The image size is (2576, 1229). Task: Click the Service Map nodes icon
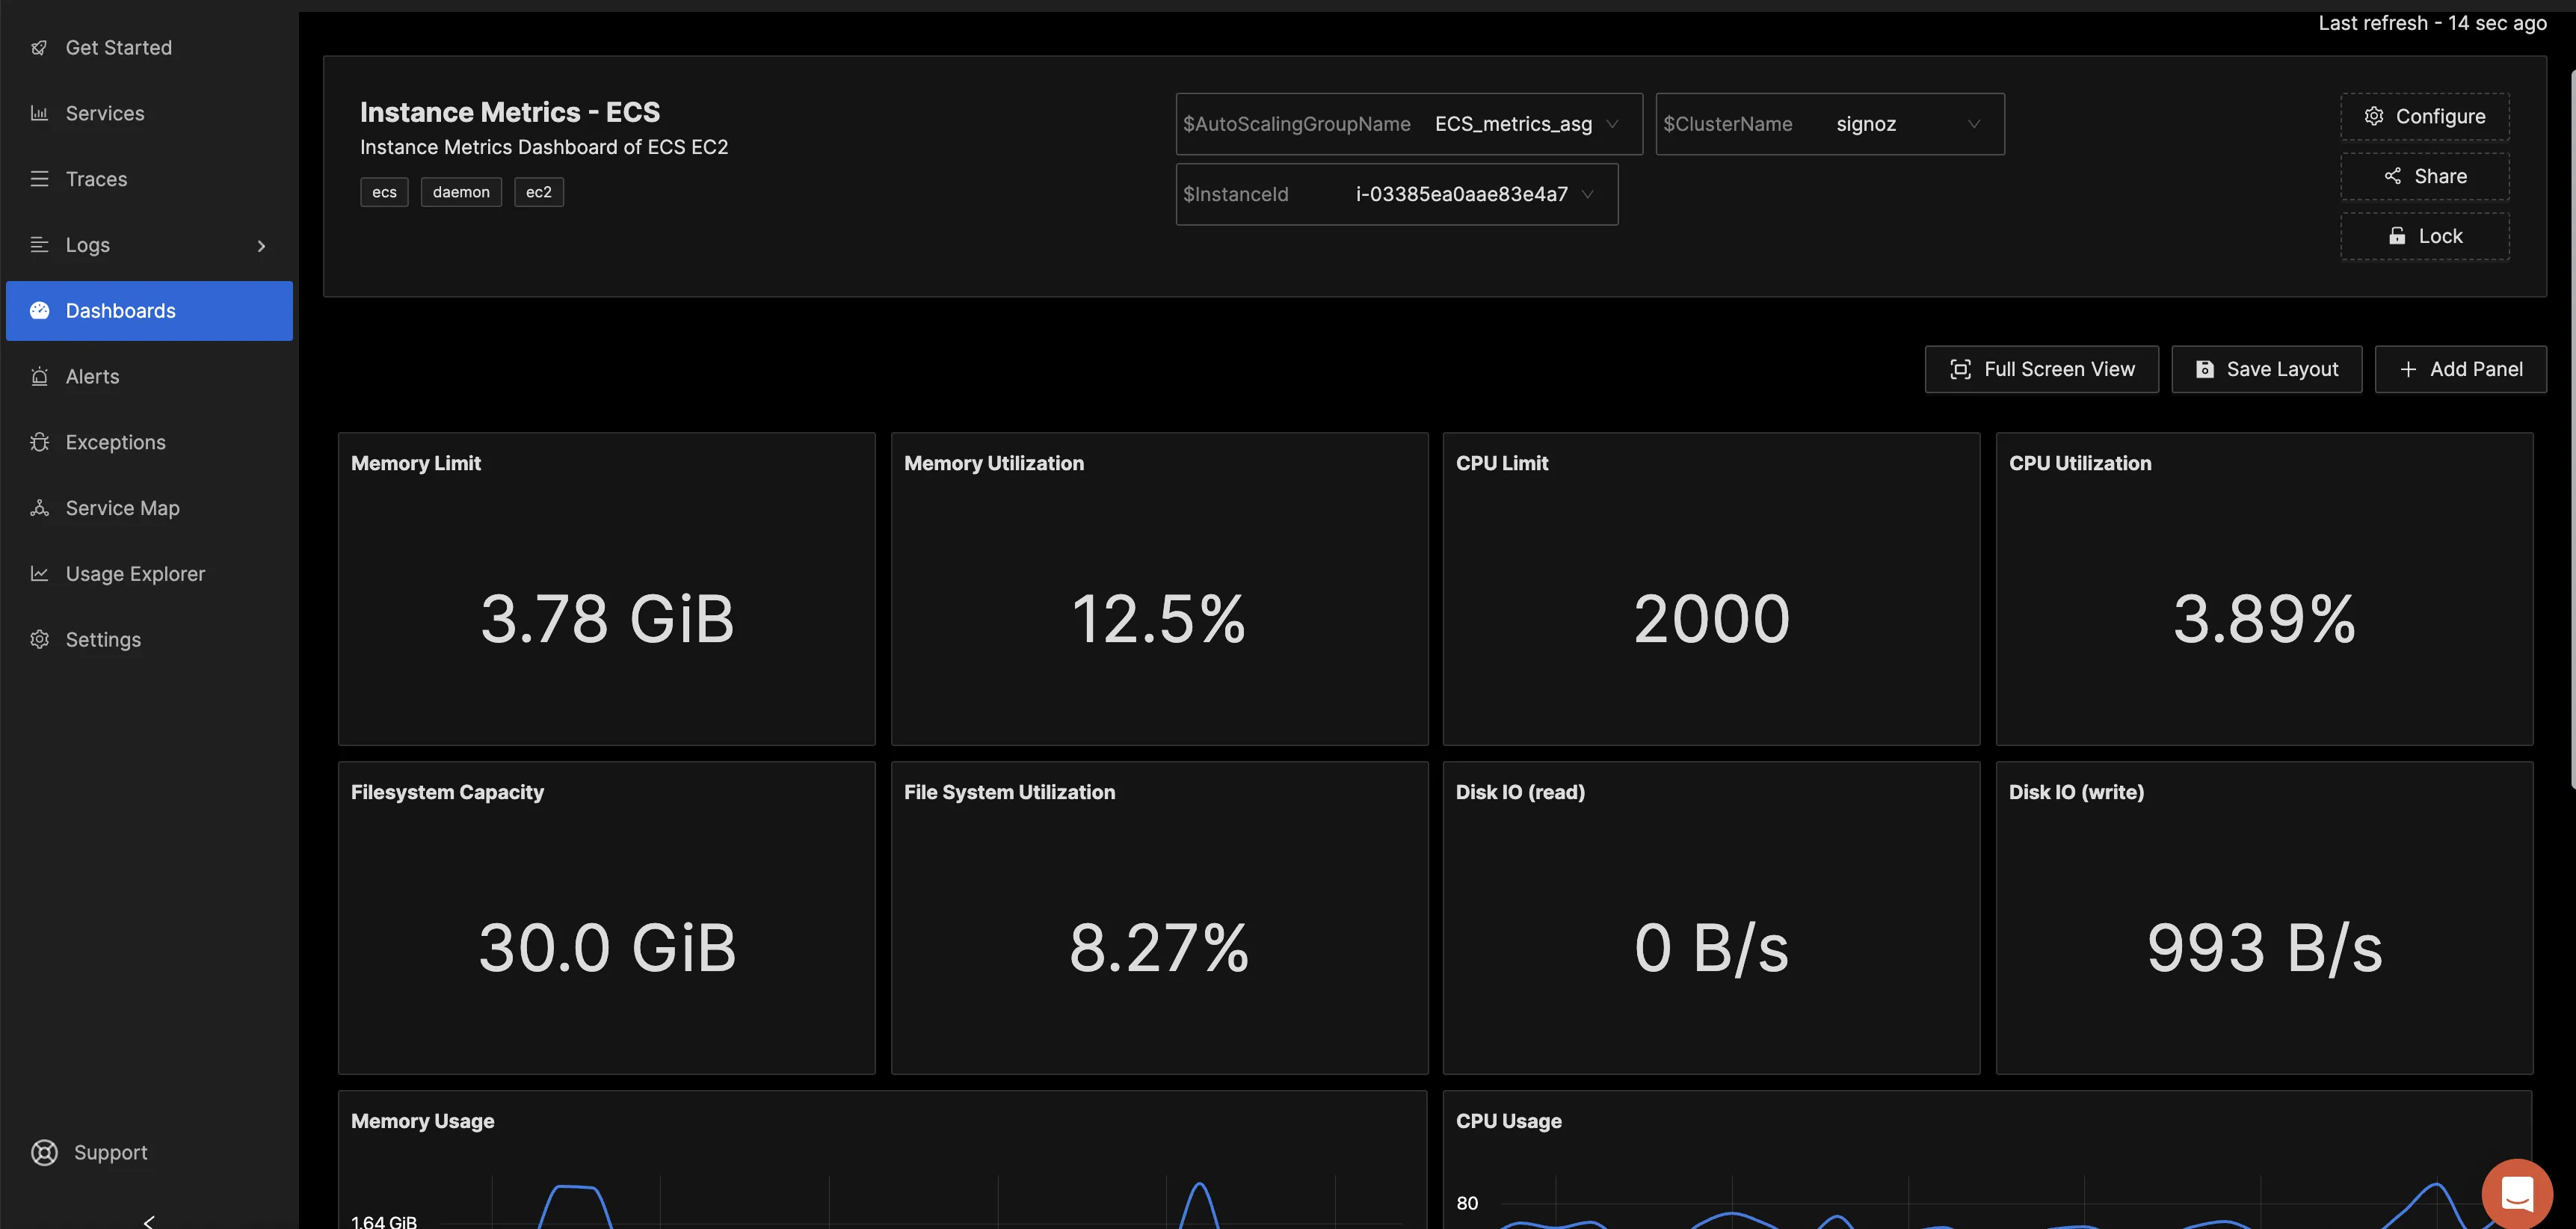(x=39, y=508)
